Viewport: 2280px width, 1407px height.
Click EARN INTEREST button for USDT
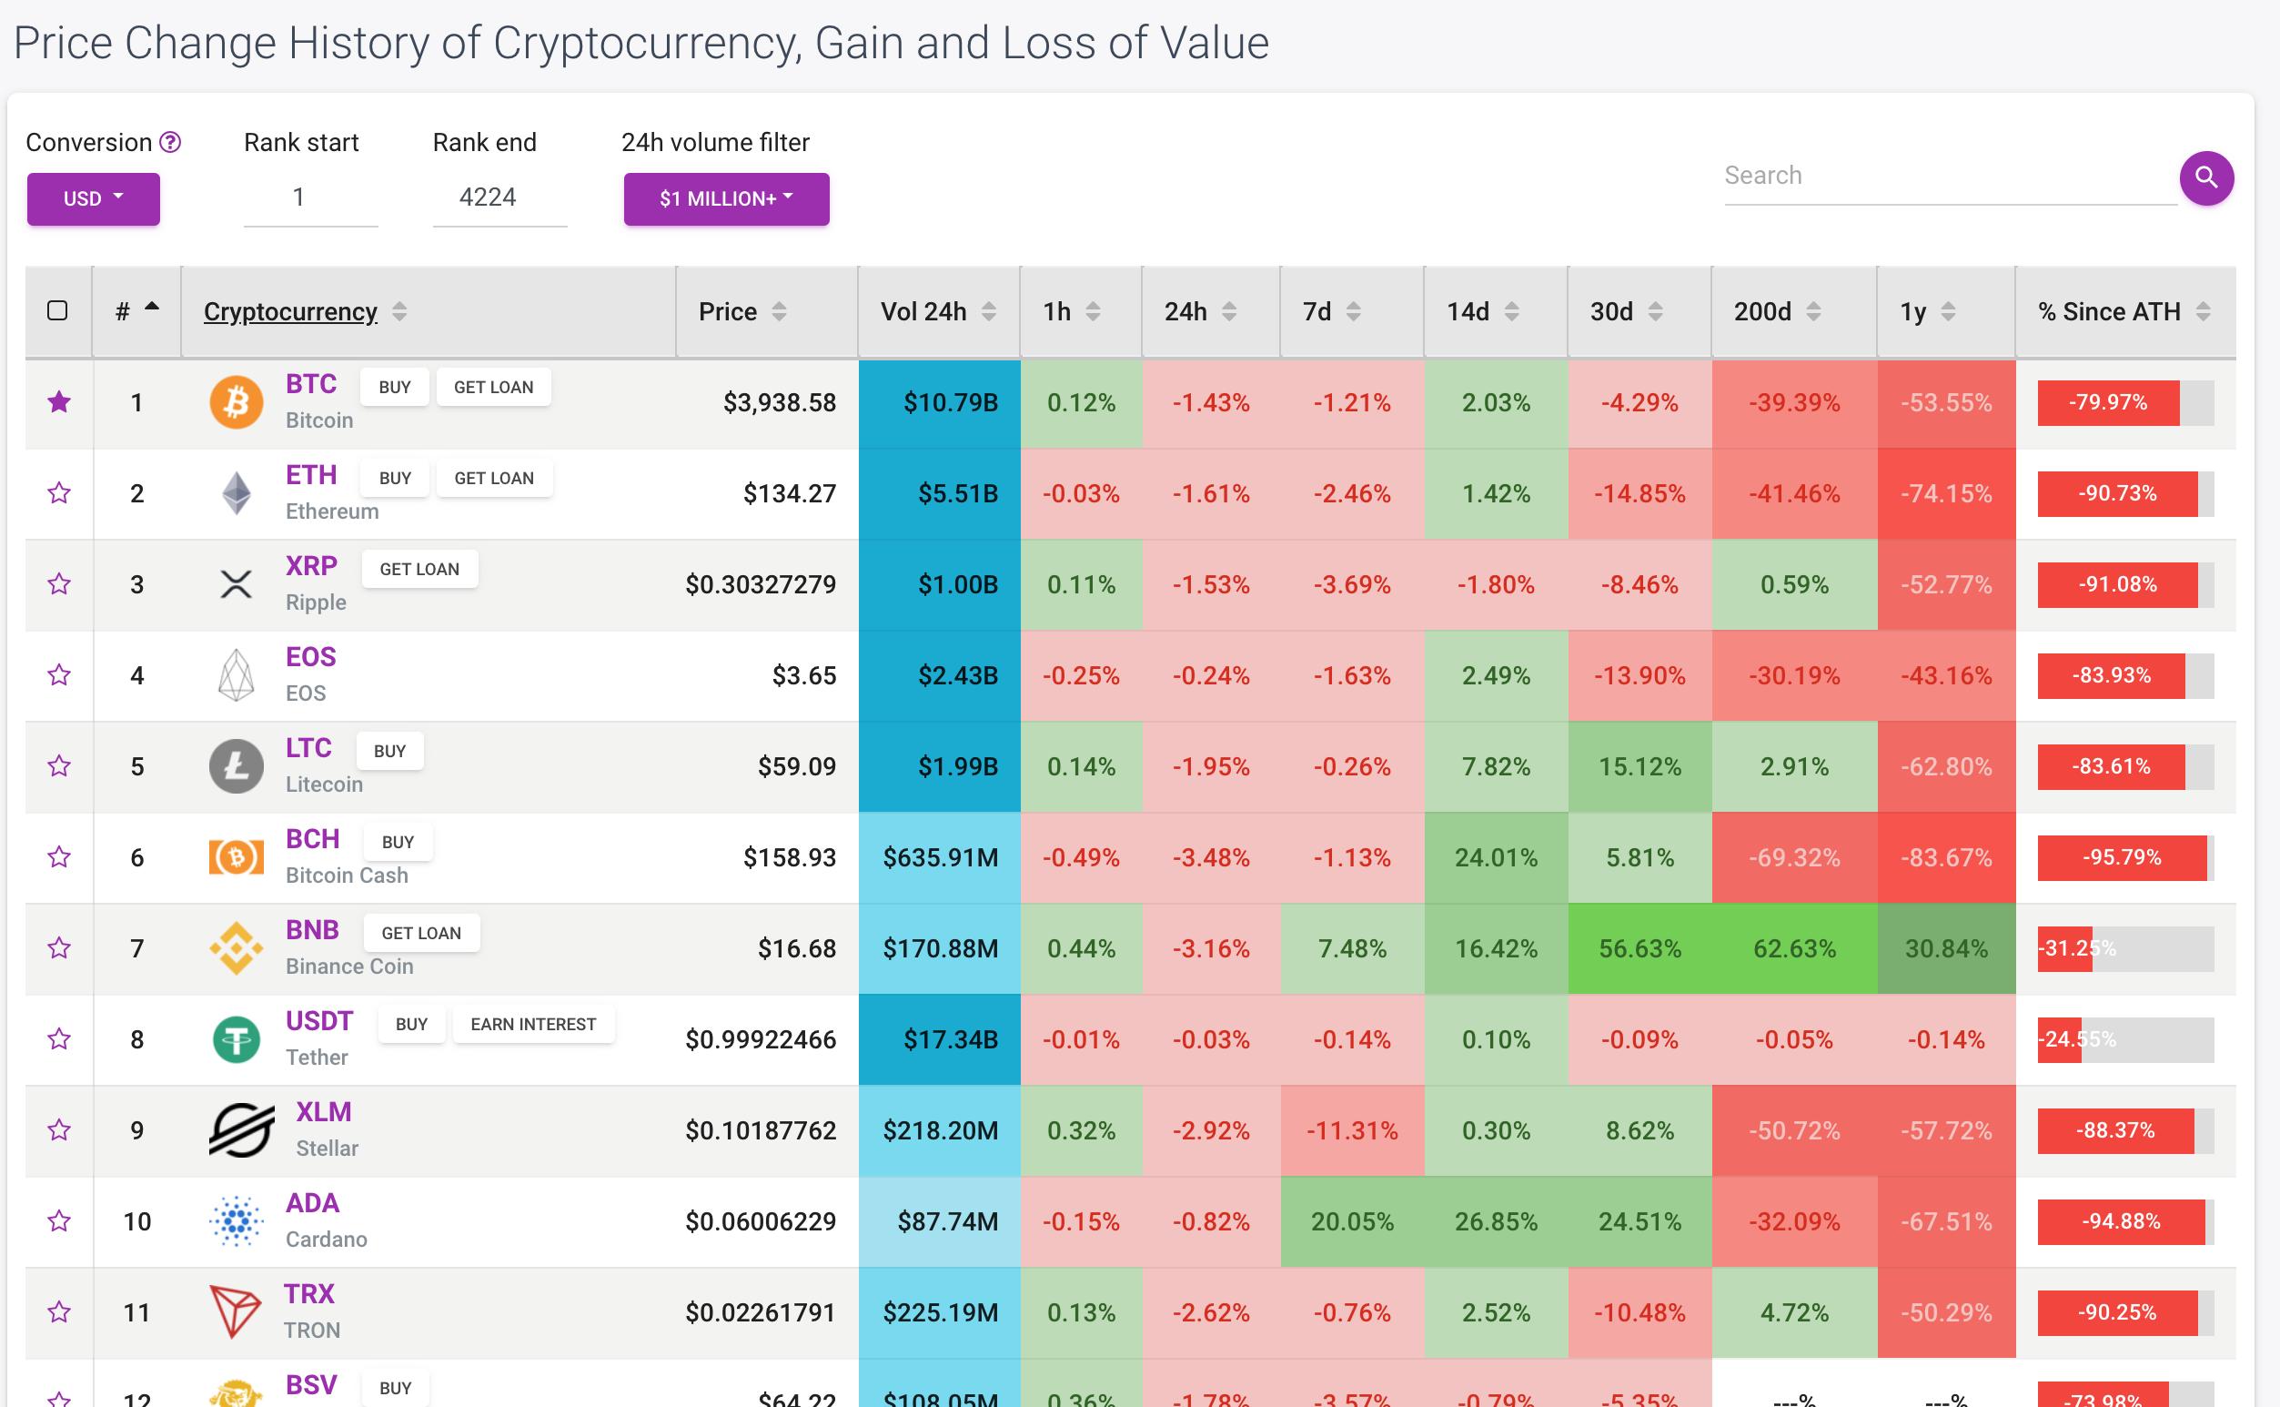533,1025
